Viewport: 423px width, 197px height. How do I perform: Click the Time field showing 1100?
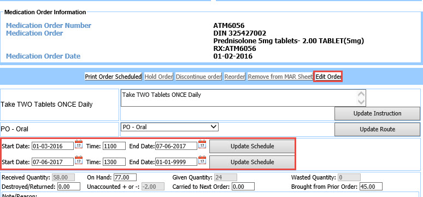pos(114,146)
